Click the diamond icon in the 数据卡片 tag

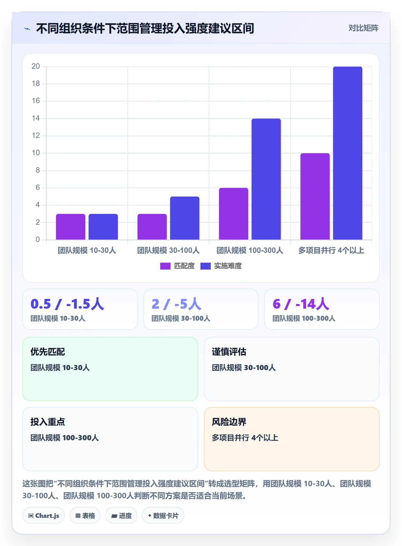[150, 516]
